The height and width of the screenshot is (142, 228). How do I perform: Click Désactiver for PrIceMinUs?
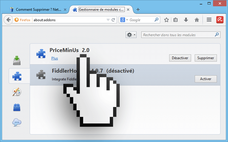pos(180,58)
